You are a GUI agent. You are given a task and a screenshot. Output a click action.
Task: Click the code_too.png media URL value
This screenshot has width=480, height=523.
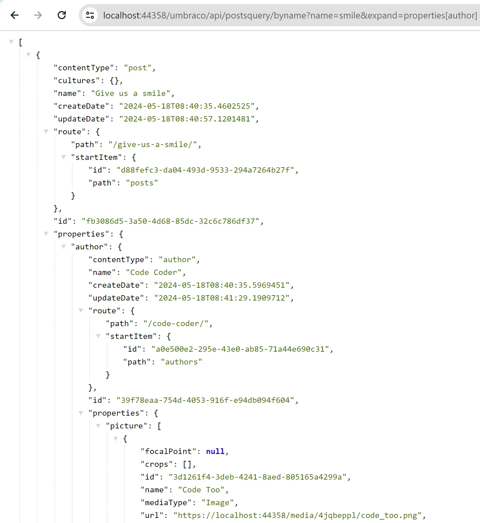point(297,515)
